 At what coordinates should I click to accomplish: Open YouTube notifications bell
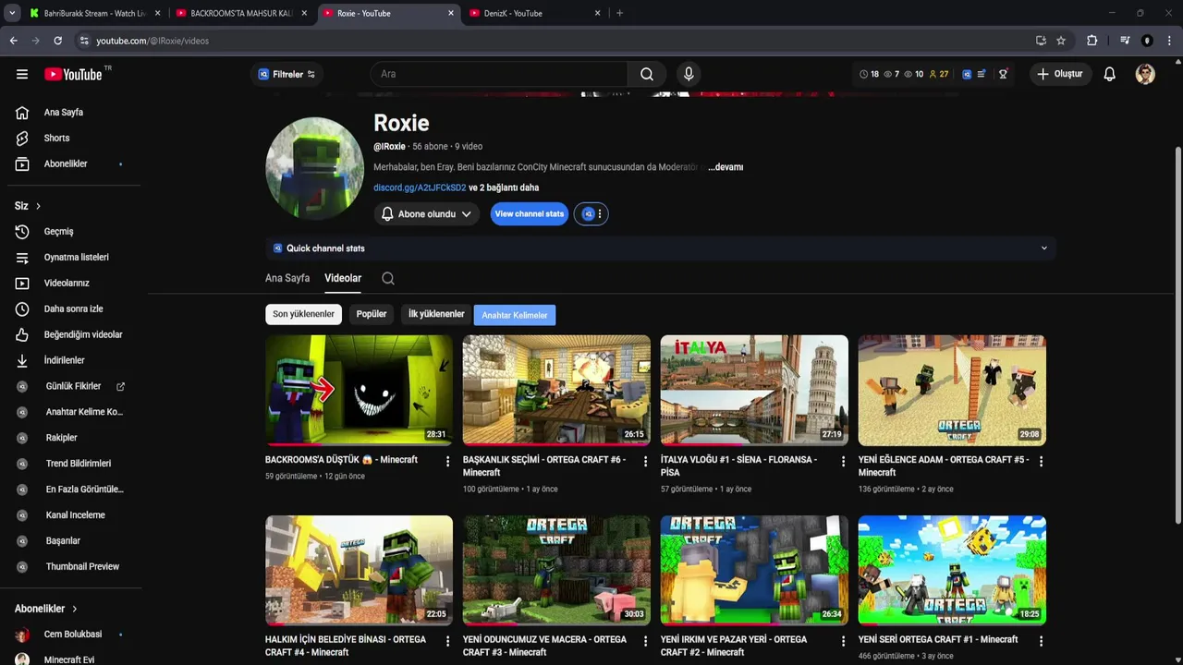tap(1109, 74)
